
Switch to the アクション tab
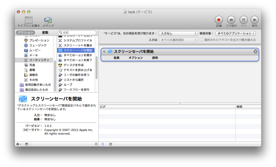coord(25,32)
